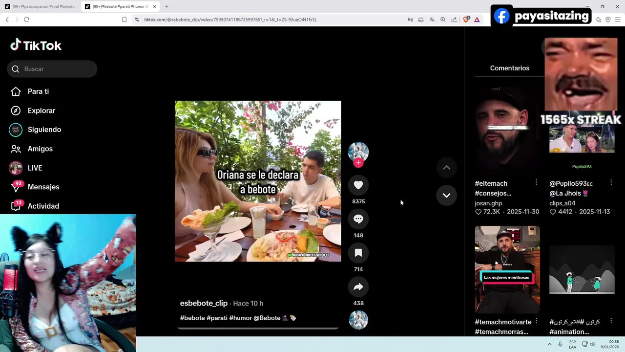Open more options for #animation video
625x352 pixels.
pos(611,321)
